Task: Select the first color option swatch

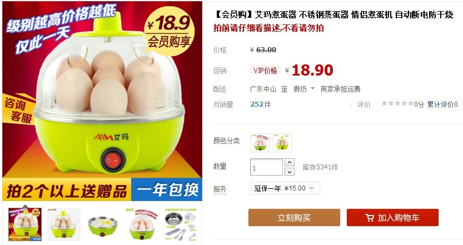Action: [x=260, y=143]
